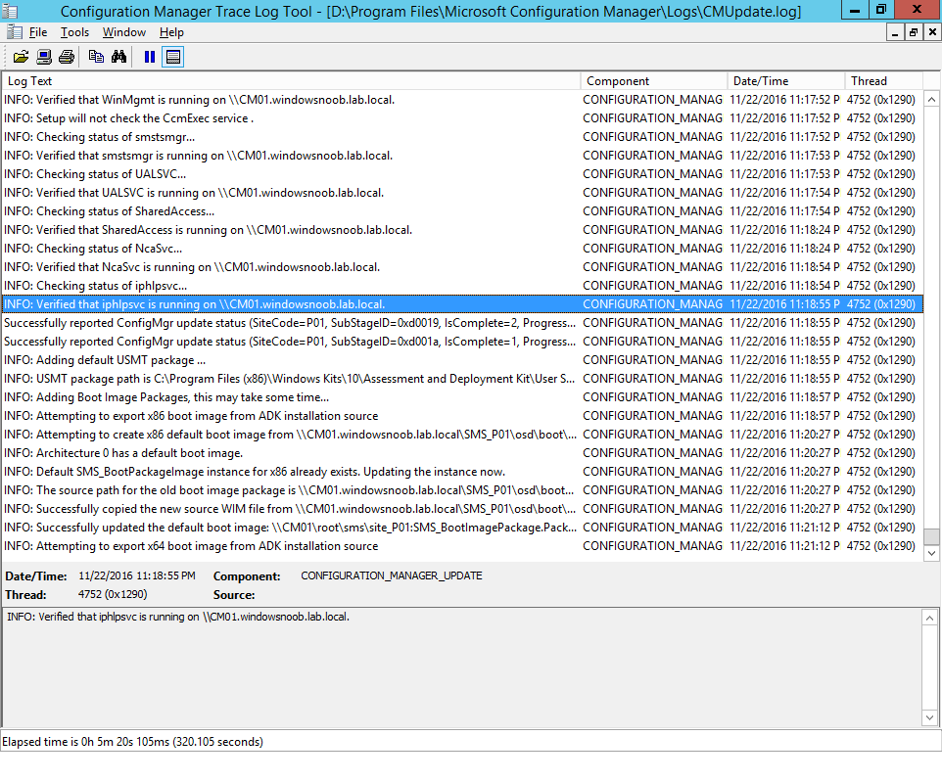This screenshot has height=782, width=942.
Task: Select 'Attempting to export x86 boot image' row
Action: pos(462,416)
